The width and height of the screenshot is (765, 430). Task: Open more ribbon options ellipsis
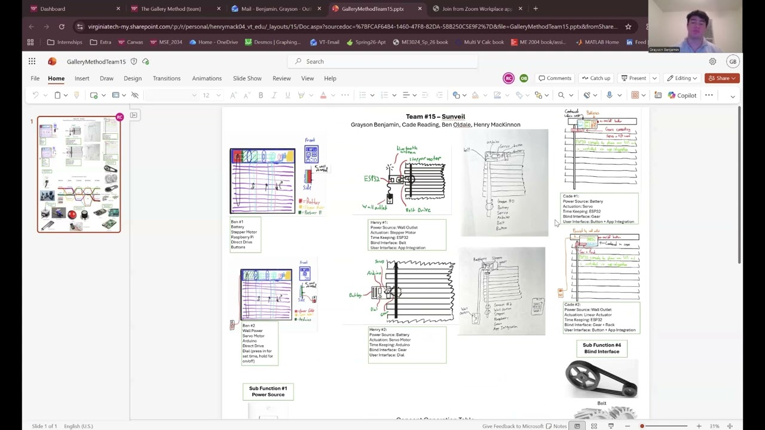[709, 96]
